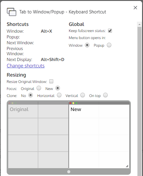Select Window for menu button opens in
143x176 pixels.
pyautogui.click(x=87, y=45)
